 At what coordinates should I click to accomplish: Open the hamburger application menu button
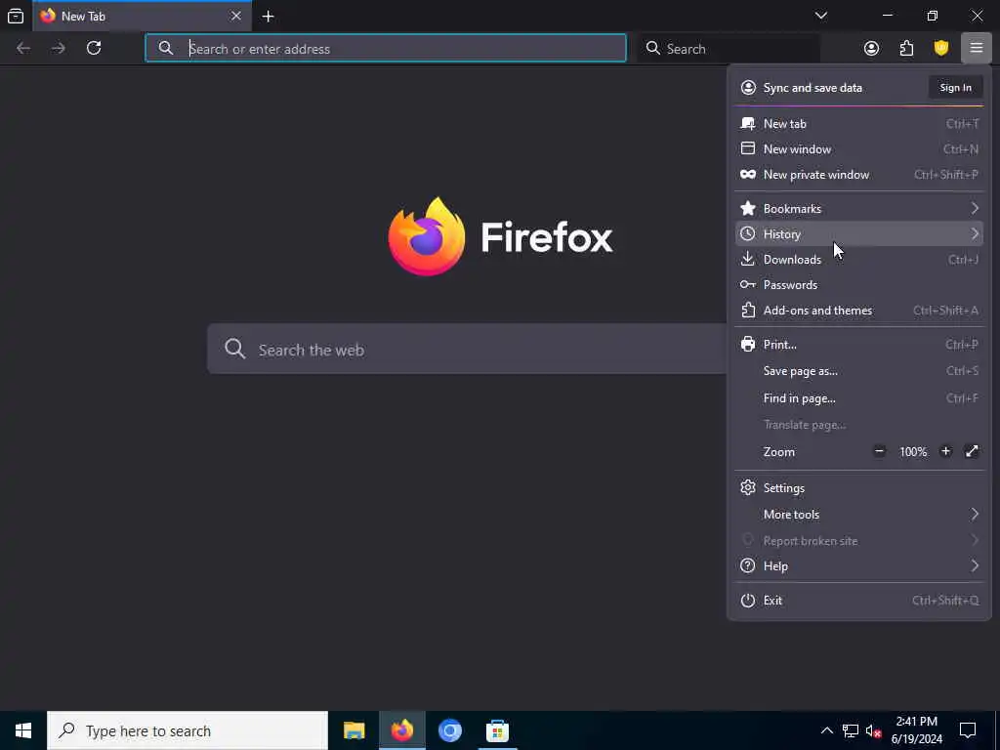(x=976, y=48)
